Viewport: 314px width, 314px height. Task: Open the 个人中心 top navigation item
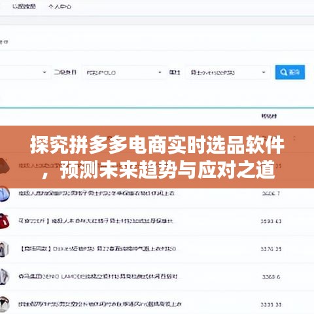point(60,7)
